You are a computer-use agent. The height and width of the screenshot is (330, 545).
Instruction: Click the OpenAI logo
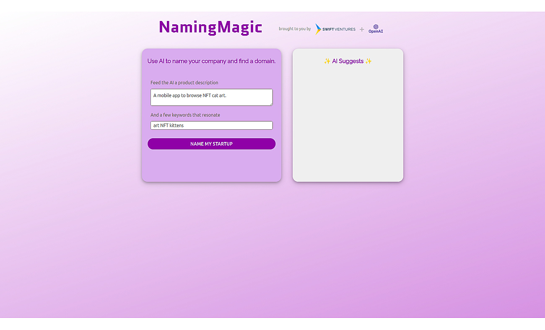pos(376,29)
